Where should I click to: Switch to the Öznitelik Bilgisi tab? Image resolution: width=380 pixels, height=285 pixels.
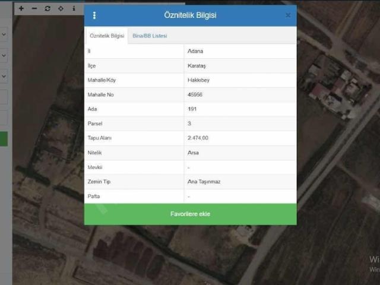(107, 36)
